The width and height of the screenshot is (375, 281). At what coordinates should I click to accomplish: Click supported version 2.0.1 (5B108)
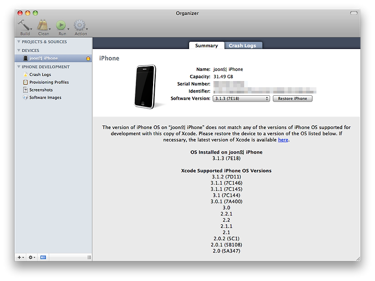(x=226, y=245)
